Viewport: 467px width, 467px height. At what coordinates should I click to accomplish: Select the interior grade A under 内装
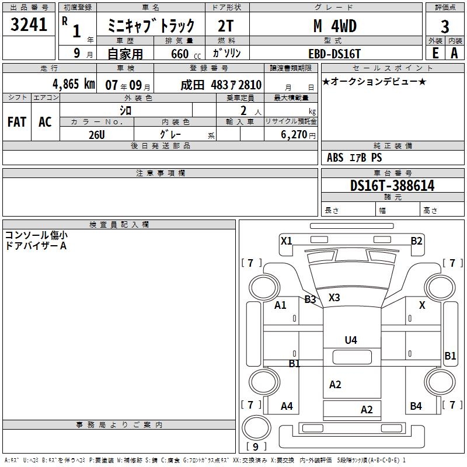(x=454, y=53)
